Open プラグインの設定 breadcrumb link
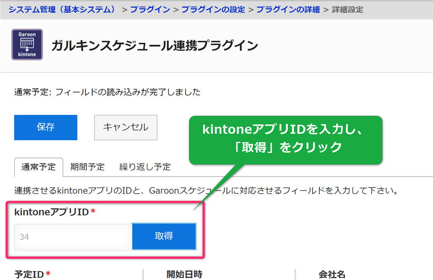Screen dimensions: 433x280 coord(213,10)
